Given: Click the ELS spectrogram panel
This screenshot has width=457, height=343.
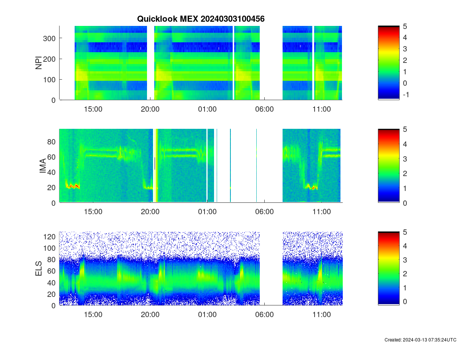Looking at the screenshot, I should (201, 269).
